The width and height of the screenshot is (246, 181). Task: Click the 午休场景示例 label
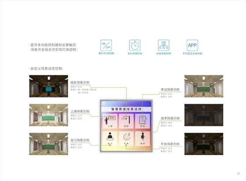pyautogui.click(x=170, y=144)
